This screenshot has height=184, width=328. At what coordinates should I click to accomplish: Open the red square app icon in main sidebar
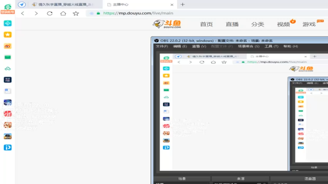[x=7, y=114]
